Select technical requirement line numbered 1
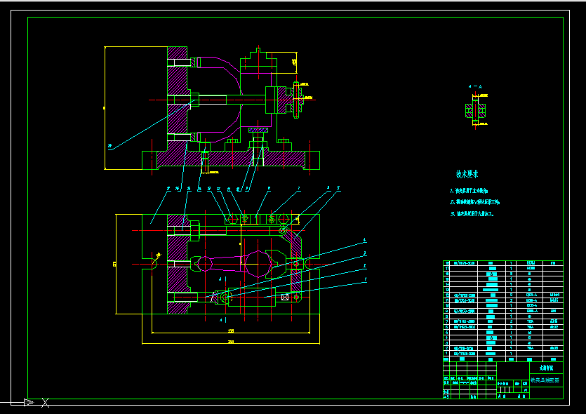The width and height of the screenshot is (586, 414). (469, 191)
